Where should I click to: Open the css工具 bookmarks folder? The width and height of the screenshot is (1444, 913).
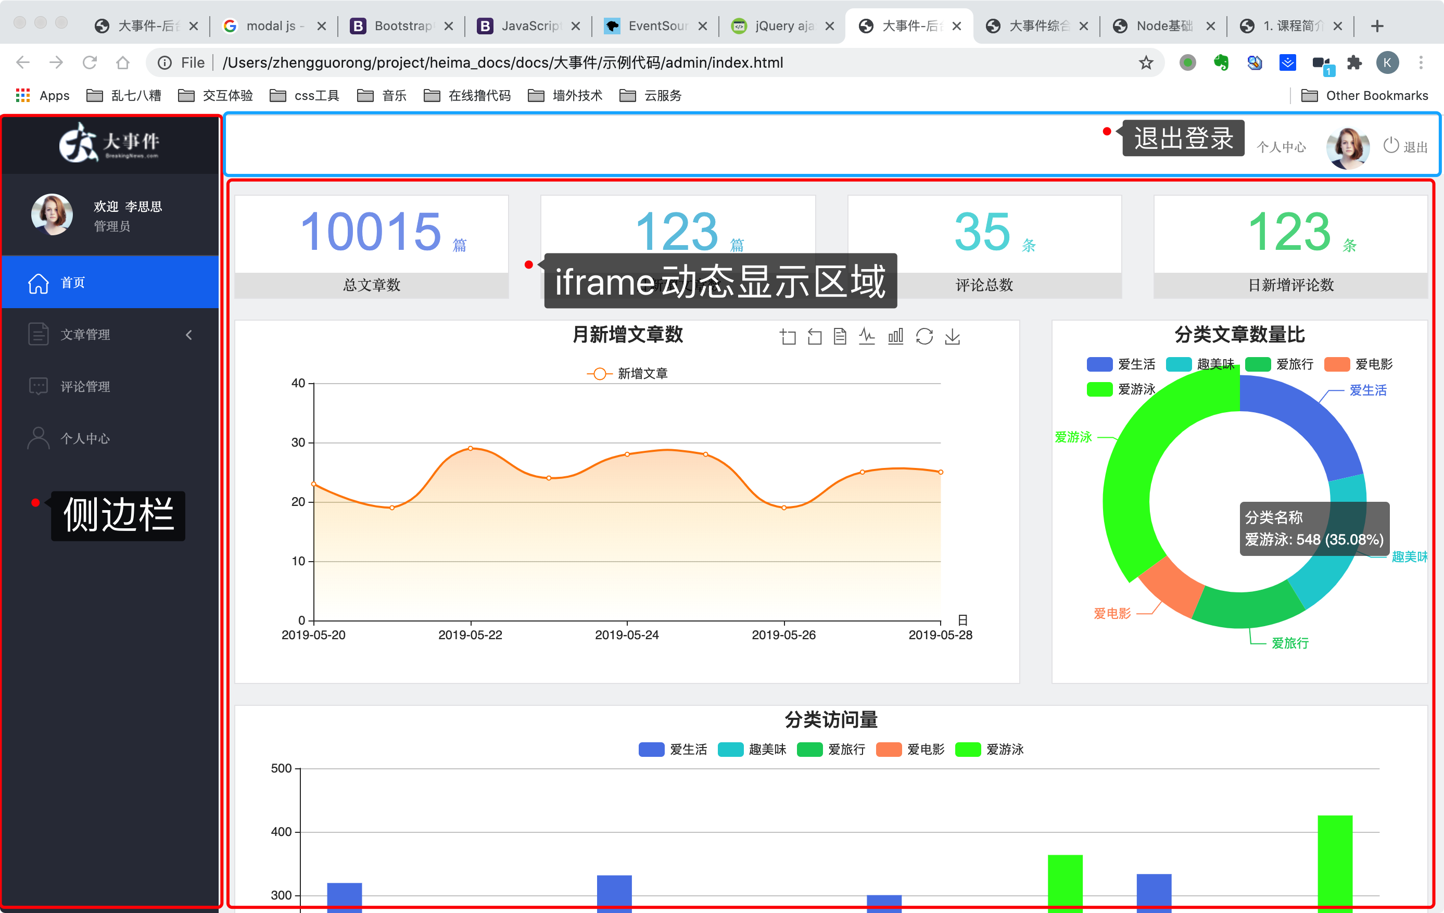pyautogui.click(x=305, y=95)
